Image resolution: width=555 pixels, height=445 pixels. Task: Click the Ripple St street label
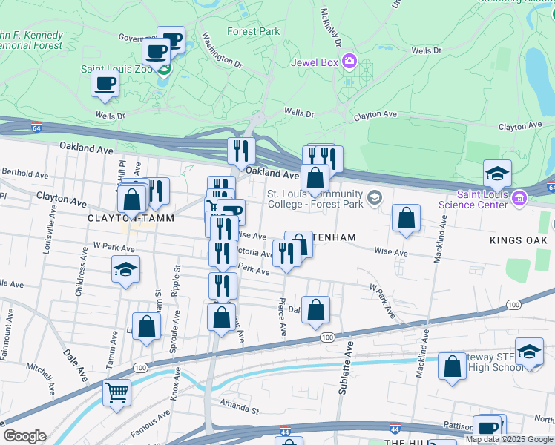coord(176,281)
